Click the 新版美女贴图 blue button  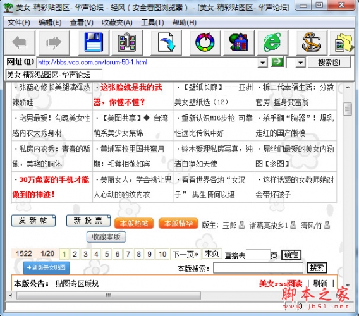[x=47, y=268]
